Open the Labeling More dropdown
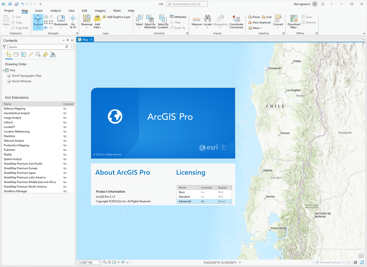 255,28
